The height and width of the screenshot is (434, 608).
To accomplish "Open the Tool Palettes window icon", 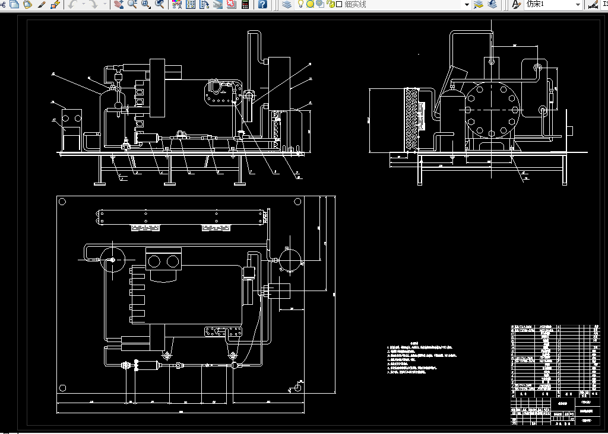I will click(204, 4).
